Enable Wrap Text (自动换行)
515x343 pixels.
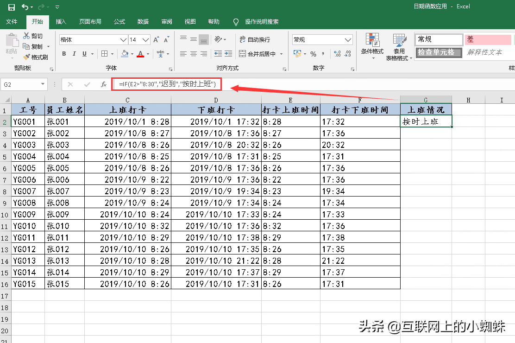(x=255, y=39)
